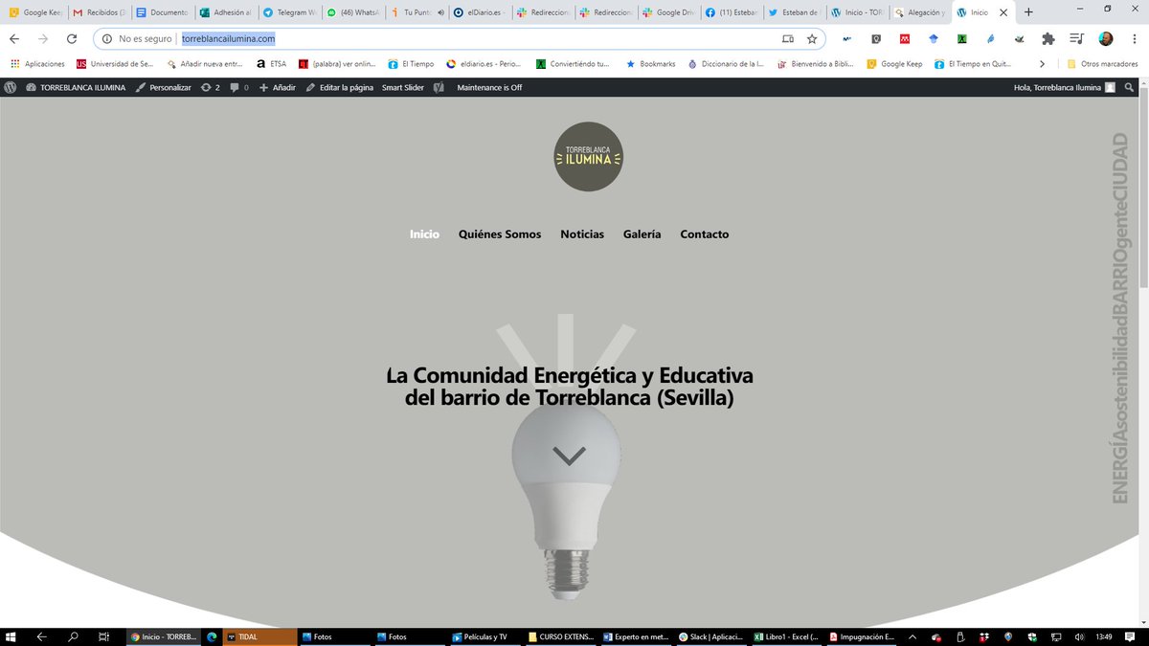Open Windows Start menu
This screenshot has height=646, width=1149.
tap(12, 636)
